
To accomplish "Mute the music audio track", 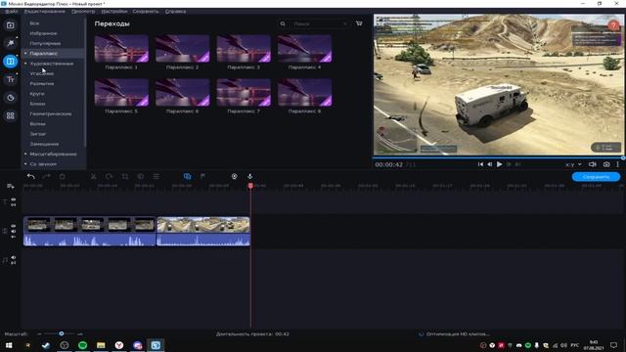I will click(13, 257).
